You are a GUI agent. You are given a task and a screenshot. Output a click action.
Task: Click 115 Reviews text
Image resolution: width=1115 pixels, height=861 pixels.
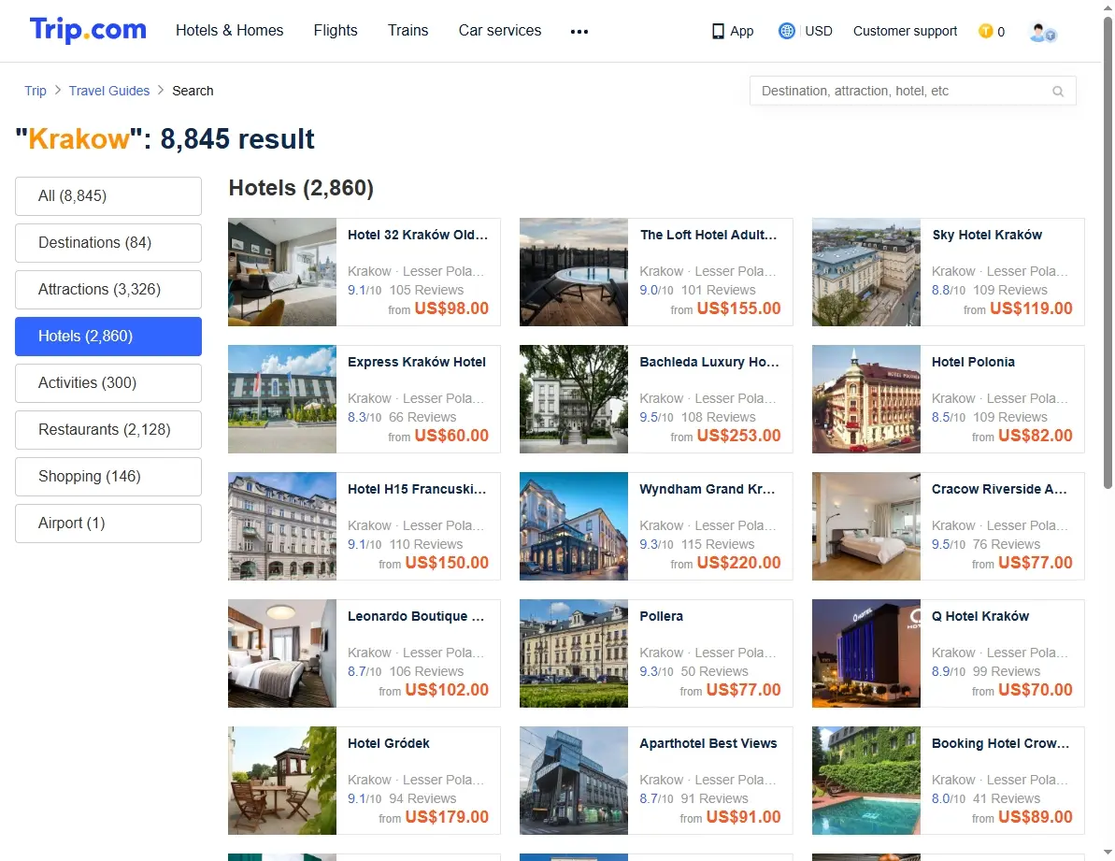coord(718,545)
